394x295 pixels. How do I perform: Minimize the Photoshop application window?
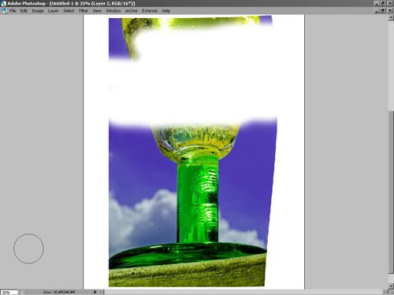tap(377, 3)
